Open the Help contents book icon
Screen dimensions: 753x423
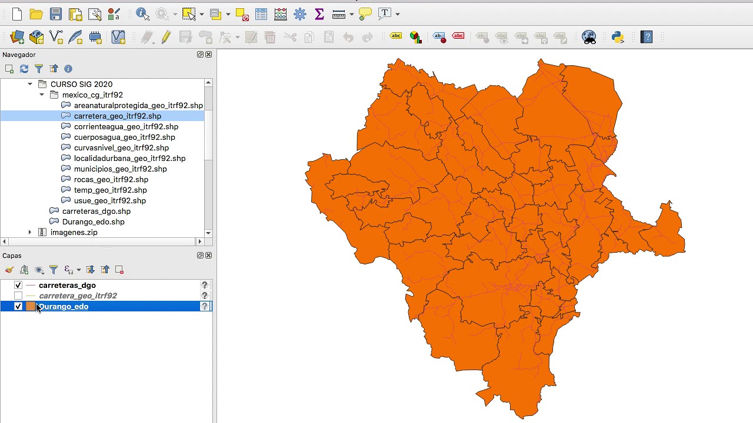[647, 37]
